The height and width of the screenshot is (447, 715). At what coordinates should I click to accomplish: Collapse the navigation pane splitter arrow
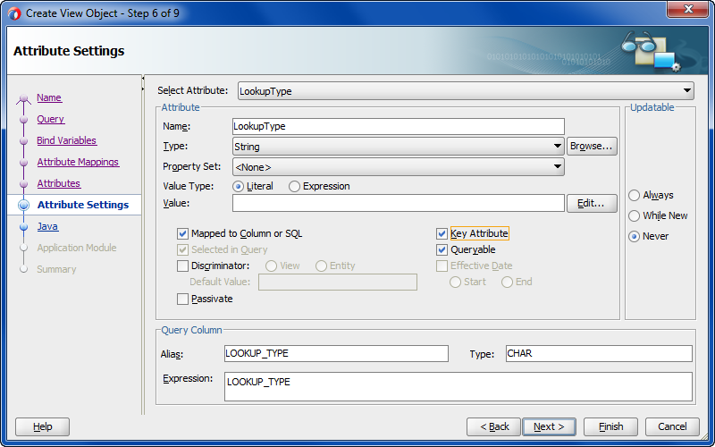pyautogui.click(x=143, y=79)
